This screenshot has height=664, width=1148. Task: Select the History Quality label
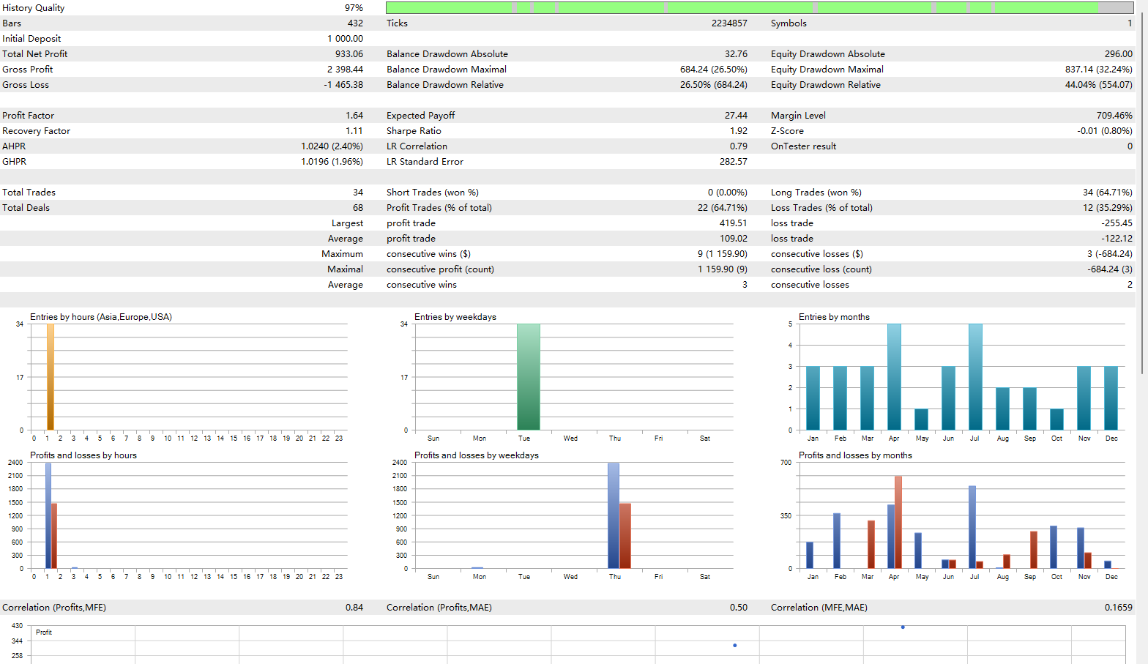pos(33,7)
